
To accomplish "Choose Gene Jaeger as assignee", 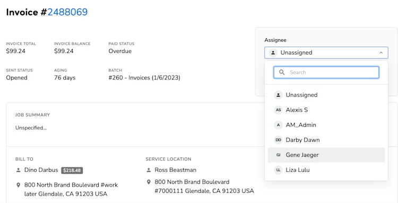I will (326, 155).
